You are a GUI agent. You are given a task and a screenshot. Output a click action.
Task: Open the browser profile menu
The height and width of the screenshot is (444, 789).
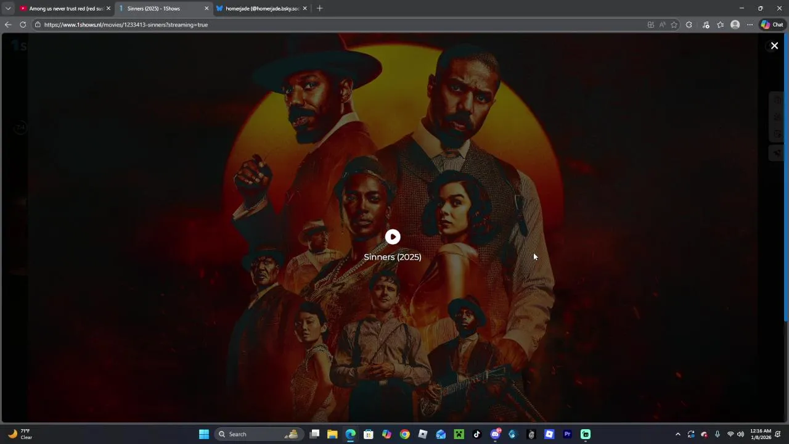[x=735, y=25]
